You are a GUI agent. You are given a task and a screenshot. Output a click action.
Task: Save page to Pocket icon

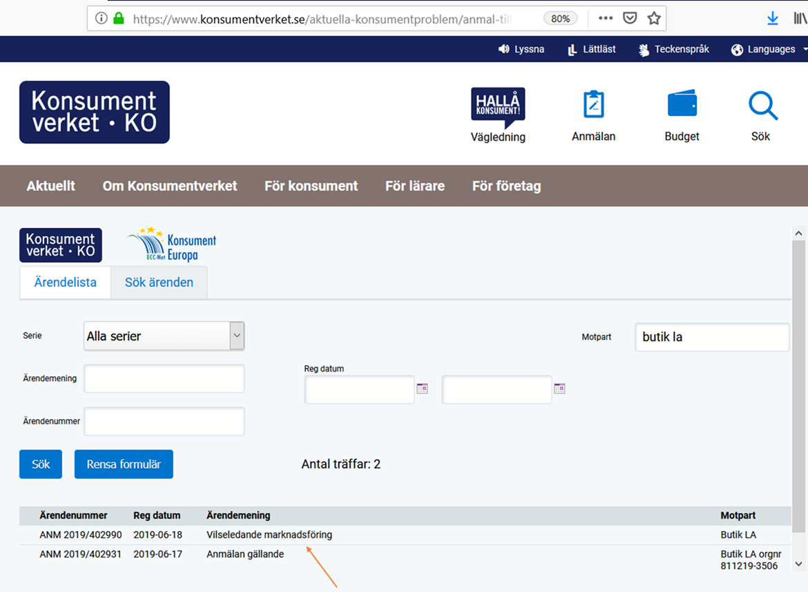(x=630, y=19)
